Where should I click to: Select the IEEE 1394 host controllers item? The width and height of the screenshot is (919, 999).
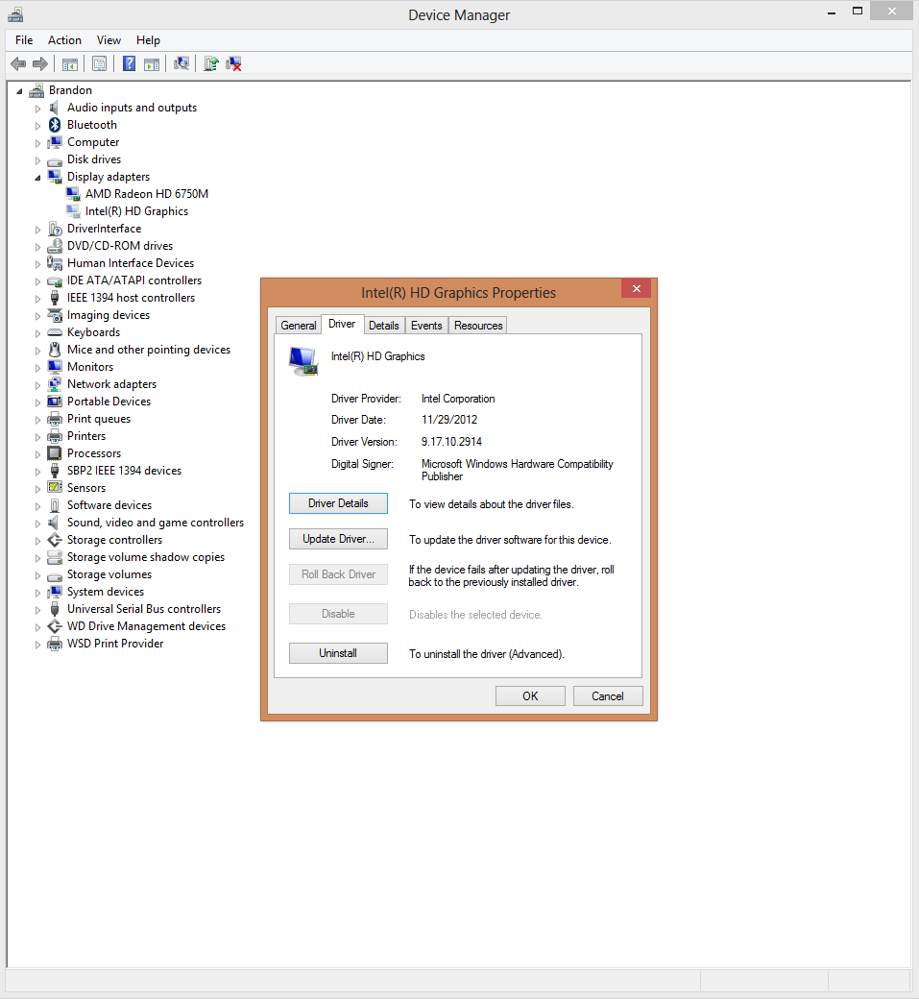point(132,298)
